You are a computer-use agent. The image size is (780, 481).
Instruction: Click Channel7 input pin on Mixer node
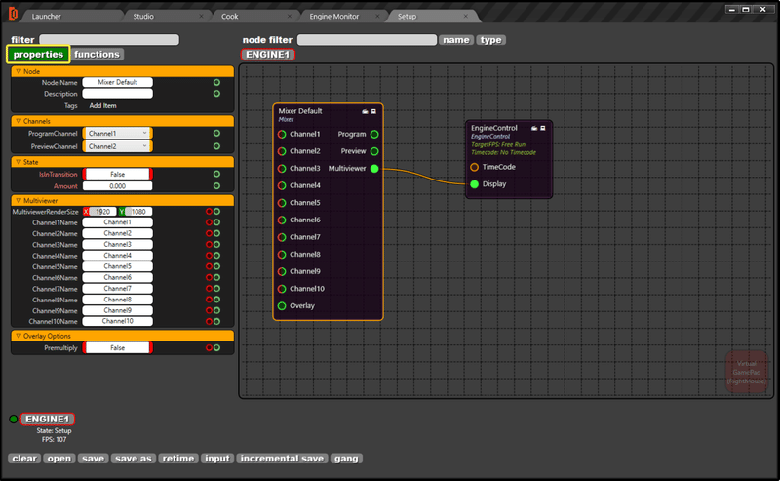pyautogui.click(x=282, y=237)
